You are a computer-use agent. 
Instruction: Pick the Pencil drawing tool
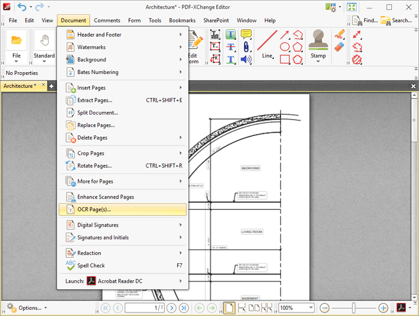click(x=339, y=35)
